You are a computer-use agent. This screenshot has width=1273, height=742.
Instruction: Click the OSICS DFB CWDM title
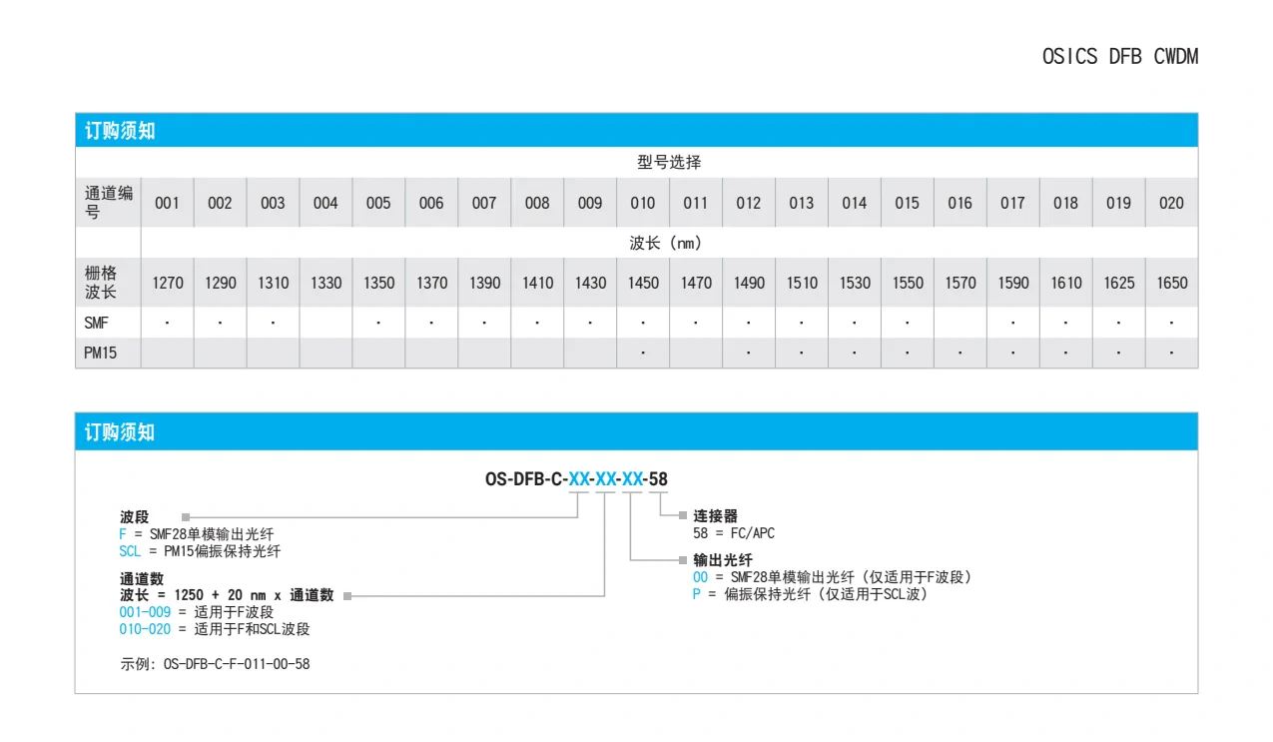pyautogui.click(x=1120, y=57)
